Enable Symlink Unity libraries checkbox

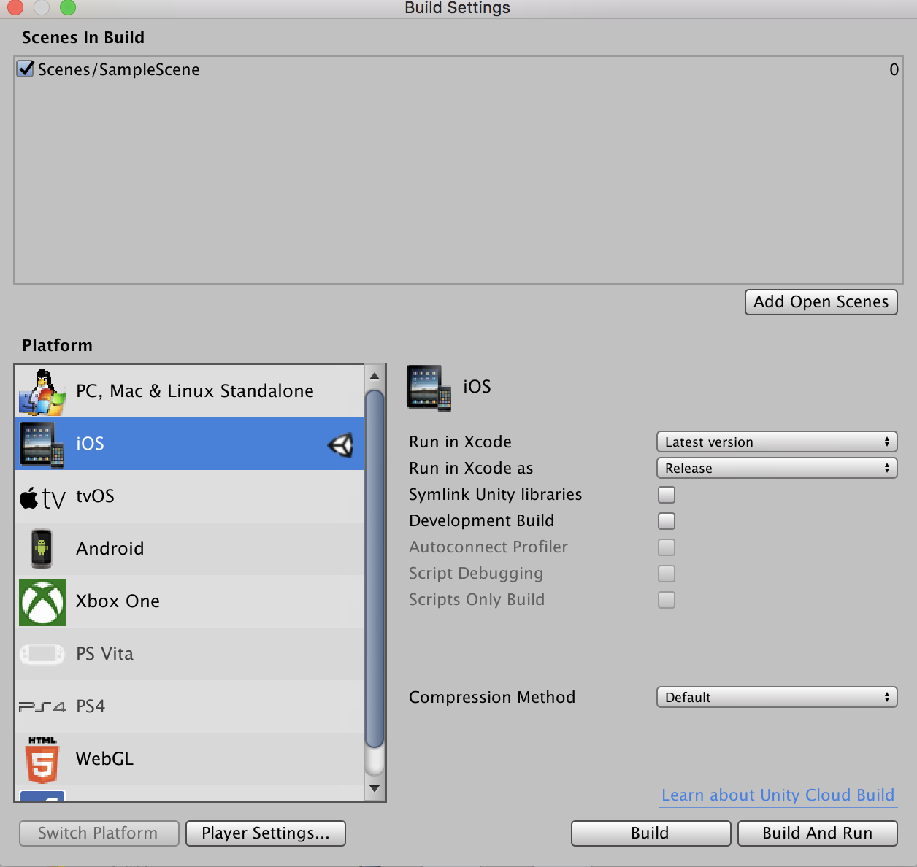coord(667,495)
